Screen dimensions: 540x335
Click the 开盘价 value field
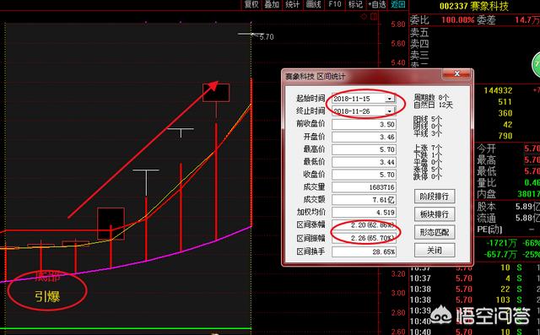click(364, 137)
